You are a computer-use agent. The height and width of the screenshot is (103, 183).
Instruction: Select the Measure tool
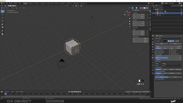[x=3, y=34]
